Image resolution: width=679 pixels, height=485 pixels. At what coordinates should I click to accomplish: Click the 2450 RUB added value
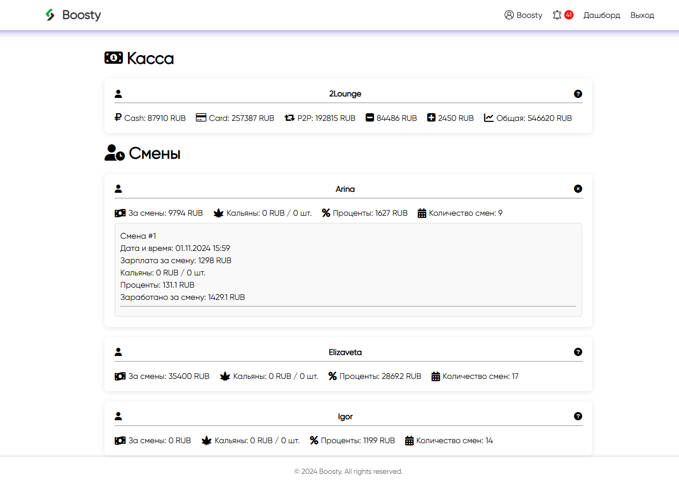coord(456,118)
